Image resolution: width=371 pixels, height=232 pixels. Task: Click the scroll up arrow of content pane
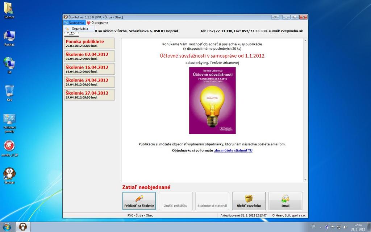pyautogui.click(x=305, y=41)
